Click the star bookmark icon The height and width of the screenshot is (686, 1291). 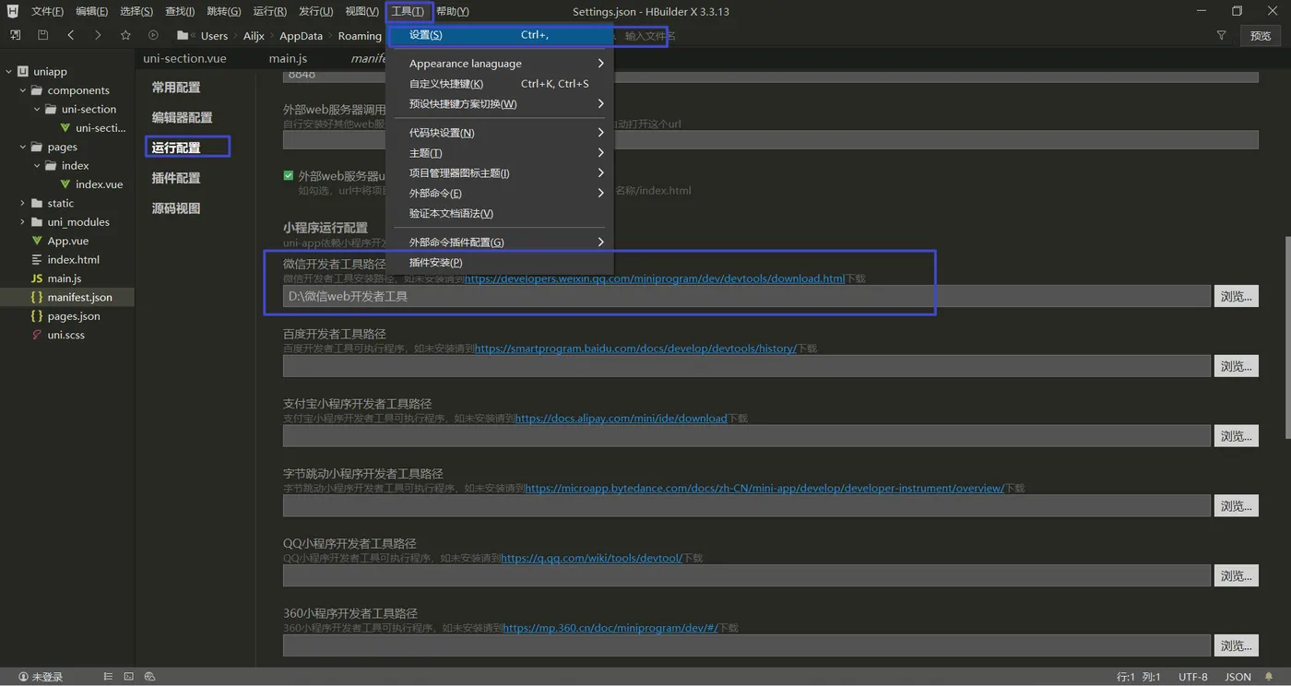[125, 35]
